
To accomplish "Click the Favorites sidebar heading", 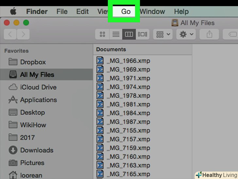I will point(16,51).
